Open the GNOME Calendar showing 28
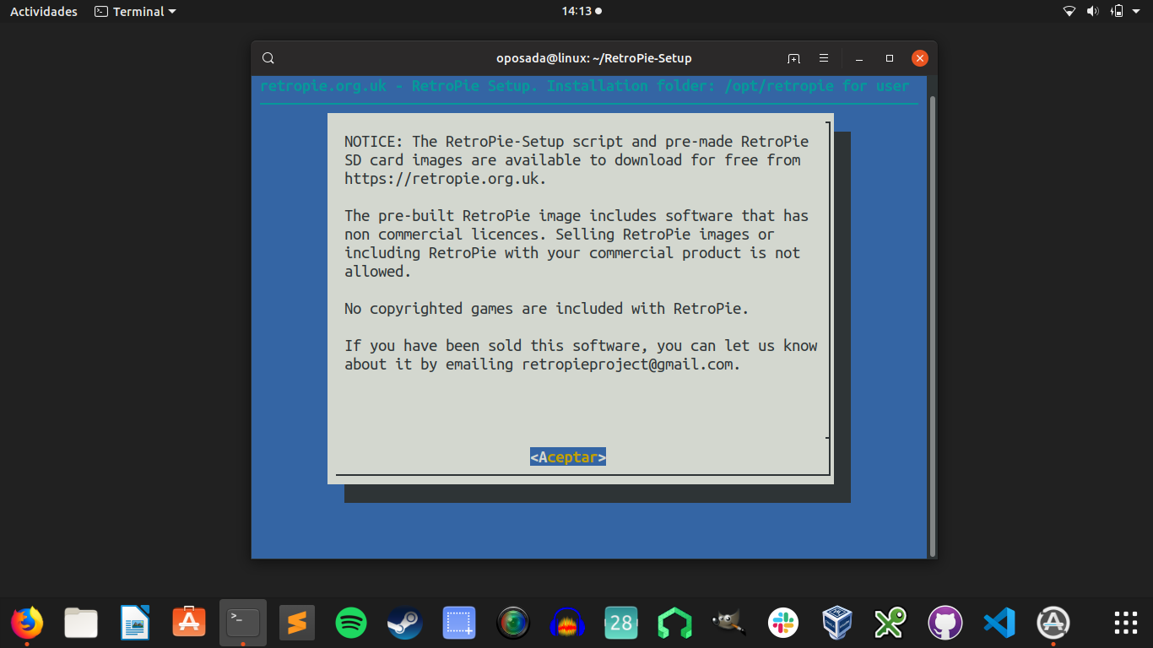1153x648 pixels. click(x=620, y=623)
